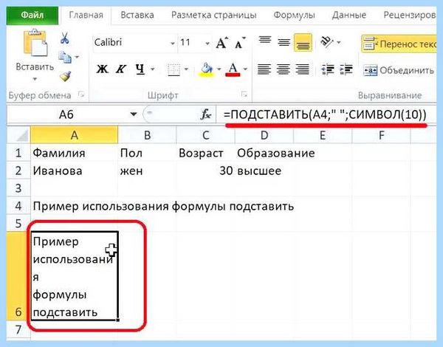Image resolution: width=443 pixels, height=347 pixels.
Task: Open the Paste options dropdown arrow
Action: (x=35, y=79)
